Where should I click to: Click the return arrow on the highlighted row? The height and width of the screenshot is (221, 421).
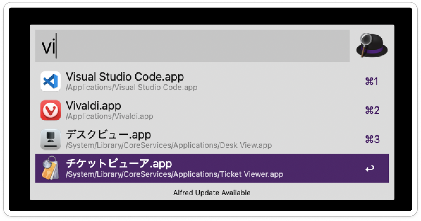coord(370,168)
